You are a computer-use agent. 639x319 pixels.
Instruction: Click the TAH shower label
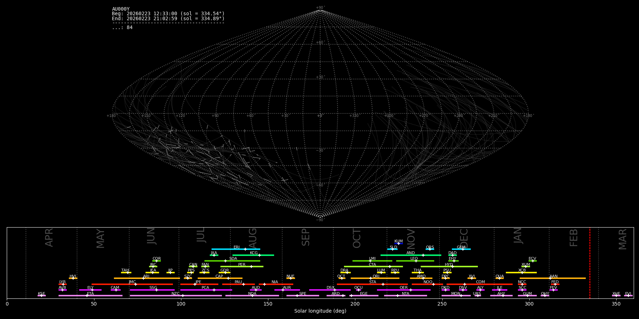pos(125,270)
